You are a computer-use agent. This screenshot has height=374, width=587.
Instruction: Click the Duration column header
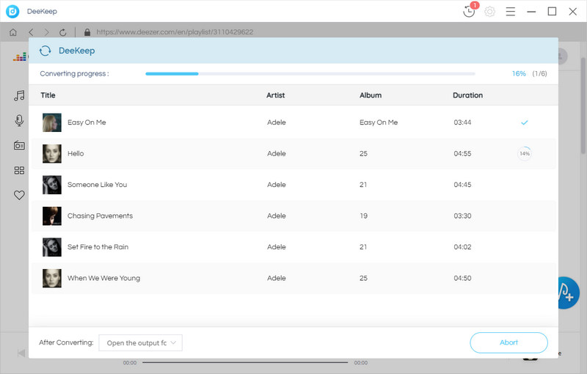point(467,95)
